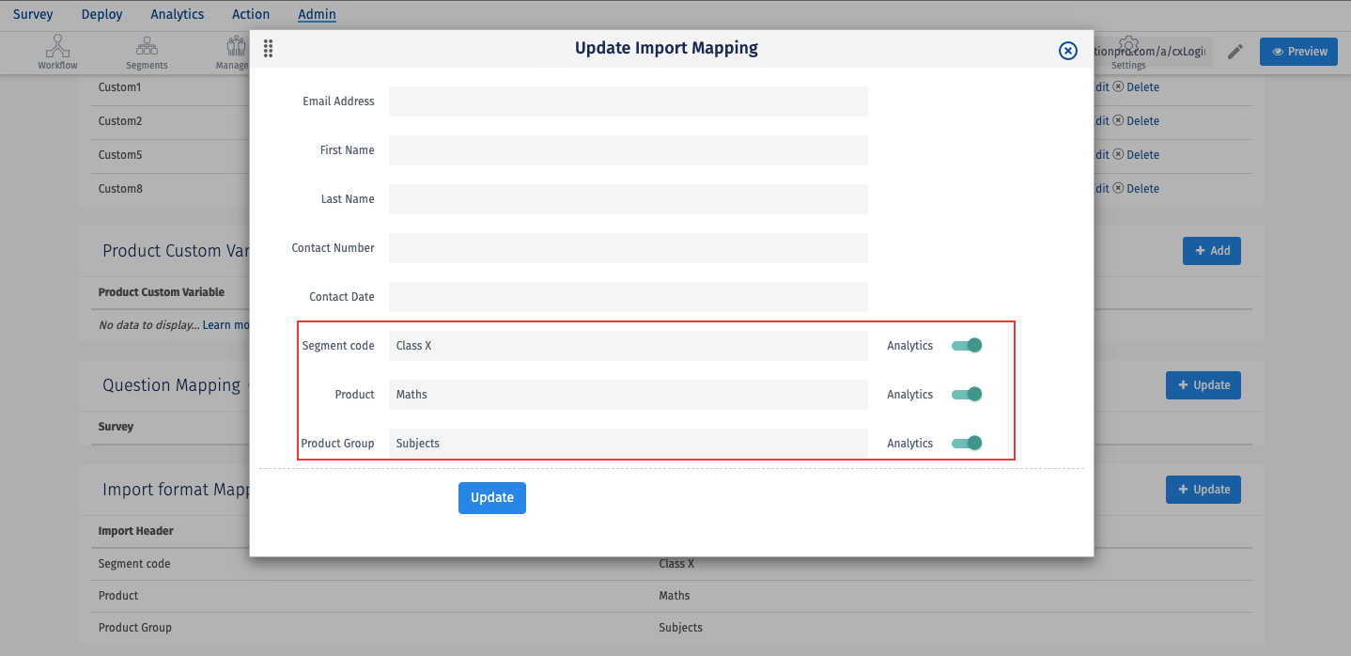This screenshot has width=1351, height=656.
Task: Open the Learn more link
Action: click(x=225, y=324)
